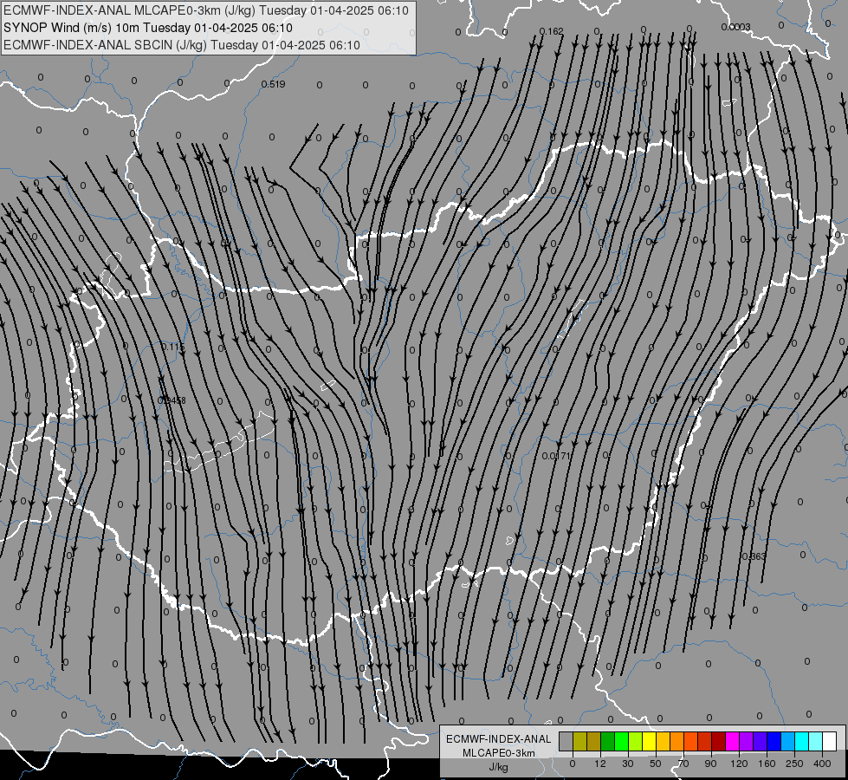Click the legend tick label 250
The height and width of the screenshot is (780, 848).
coord(794,764)
